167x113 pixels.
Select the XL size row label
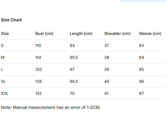(x=3, y=81)
